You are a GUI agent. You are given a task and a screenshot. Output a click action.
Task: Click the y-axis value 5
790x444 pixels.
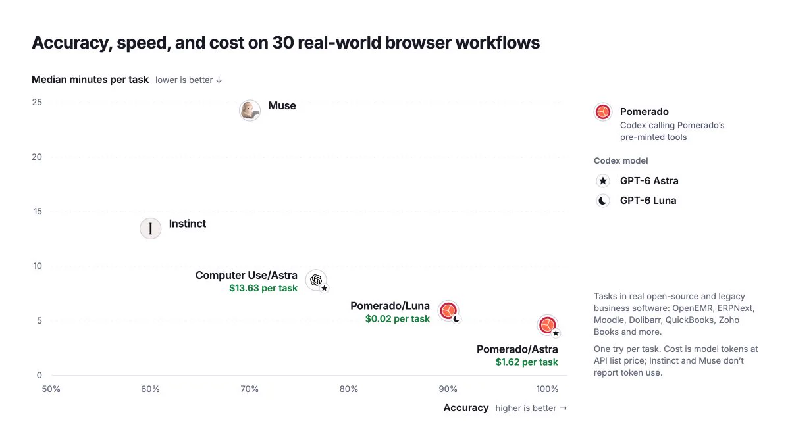(39, 320)
